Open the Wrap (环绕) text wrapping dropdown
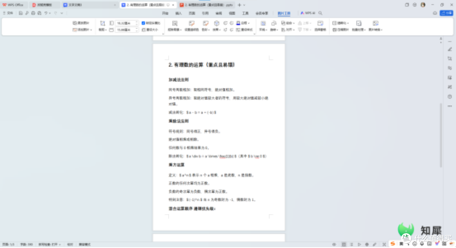Viewport: 456px width, 248px height. point(263,26)
